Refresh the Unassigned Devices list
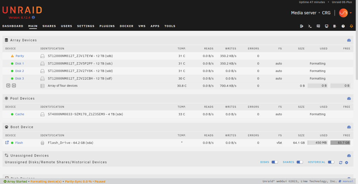The image size is (358, 184). pyautogui.click(x=341, y=163)
